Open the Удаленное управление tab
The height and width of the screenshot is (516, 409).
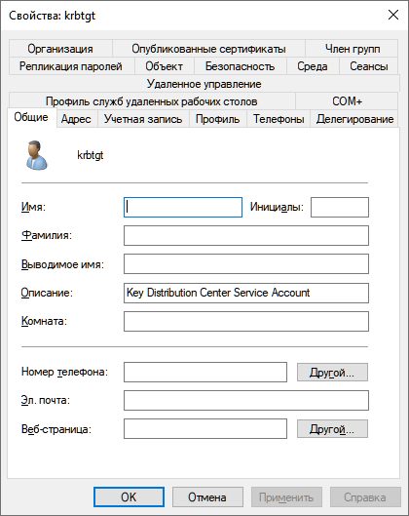point(204,84)
